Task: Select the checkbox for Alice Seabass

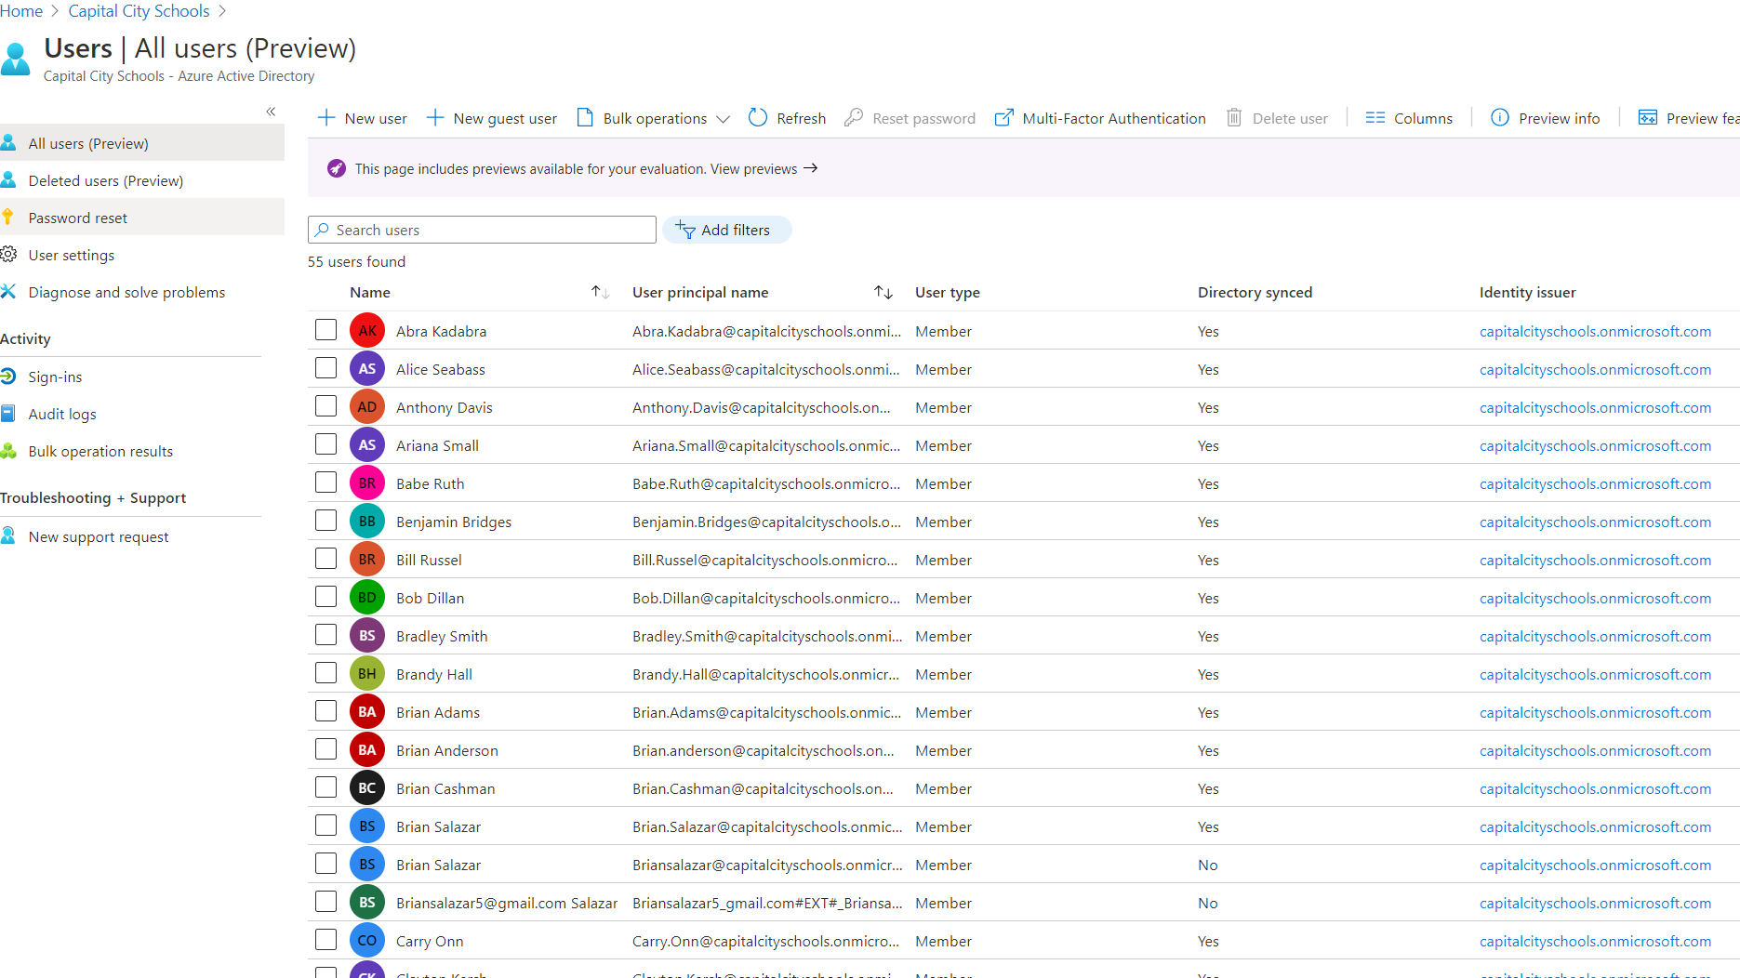Action: pyautogui.click(x=325, y=368)
